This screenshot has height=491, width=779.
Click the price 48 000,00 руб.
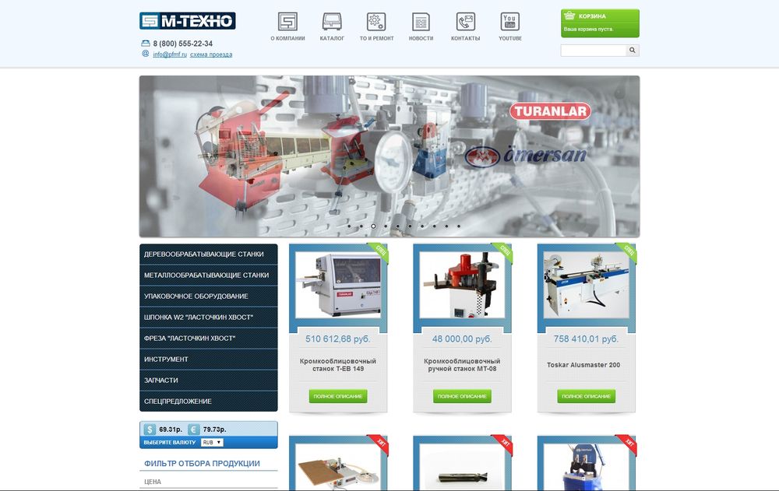(x=462, y=339)
